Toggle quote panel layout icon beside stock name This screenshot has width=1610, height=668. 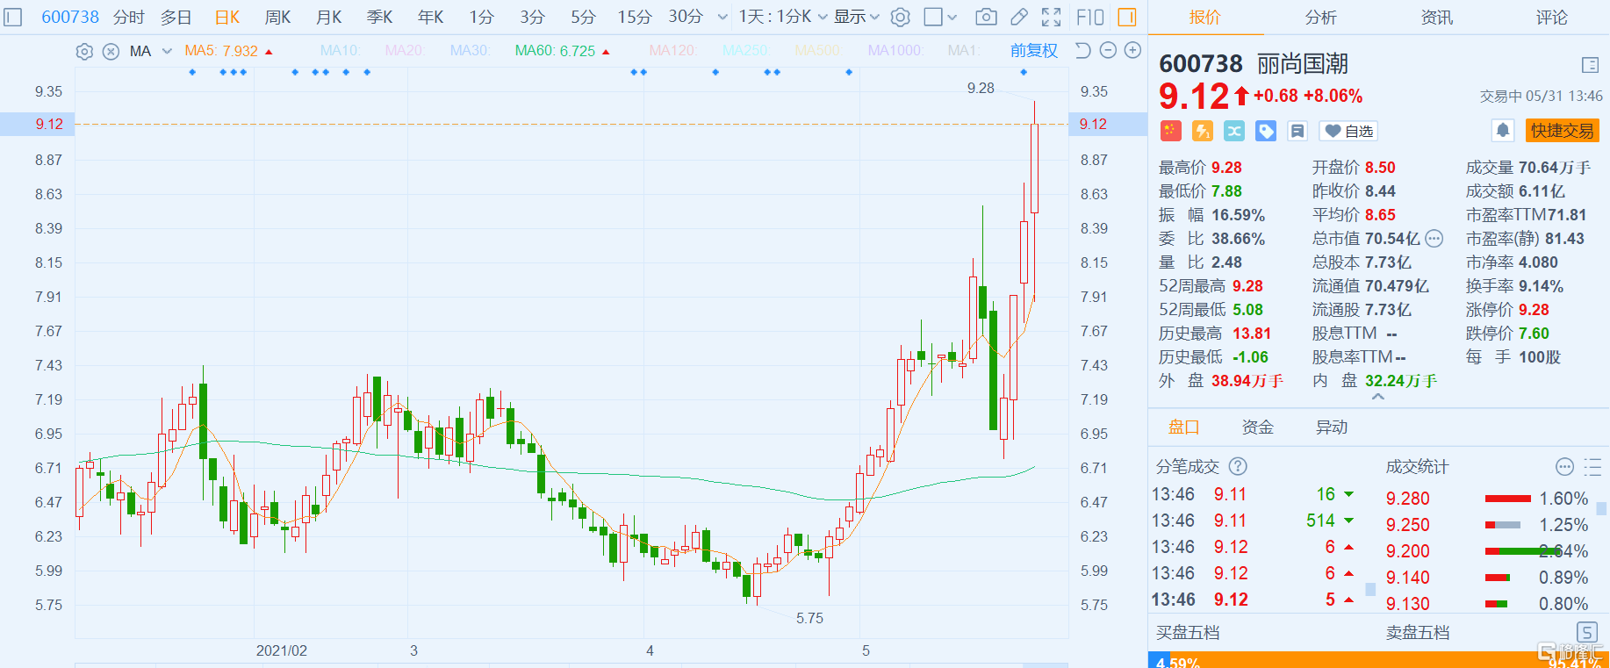(x=1590, y=64)
